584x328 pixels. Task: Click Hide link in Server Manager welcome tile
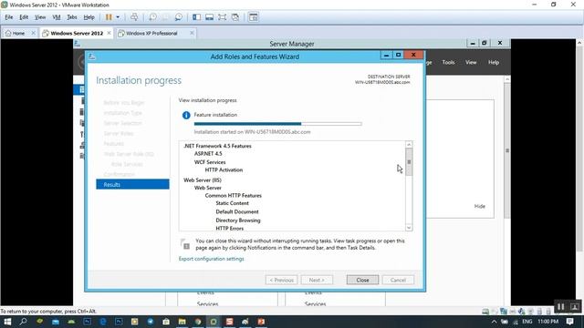tap(480, 206)
